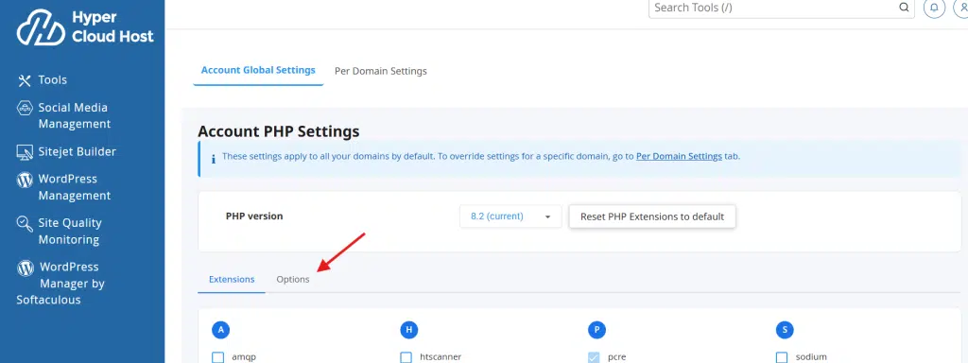Click the info icon in notice banner
The image size is (968, 363).
(214, 159)
